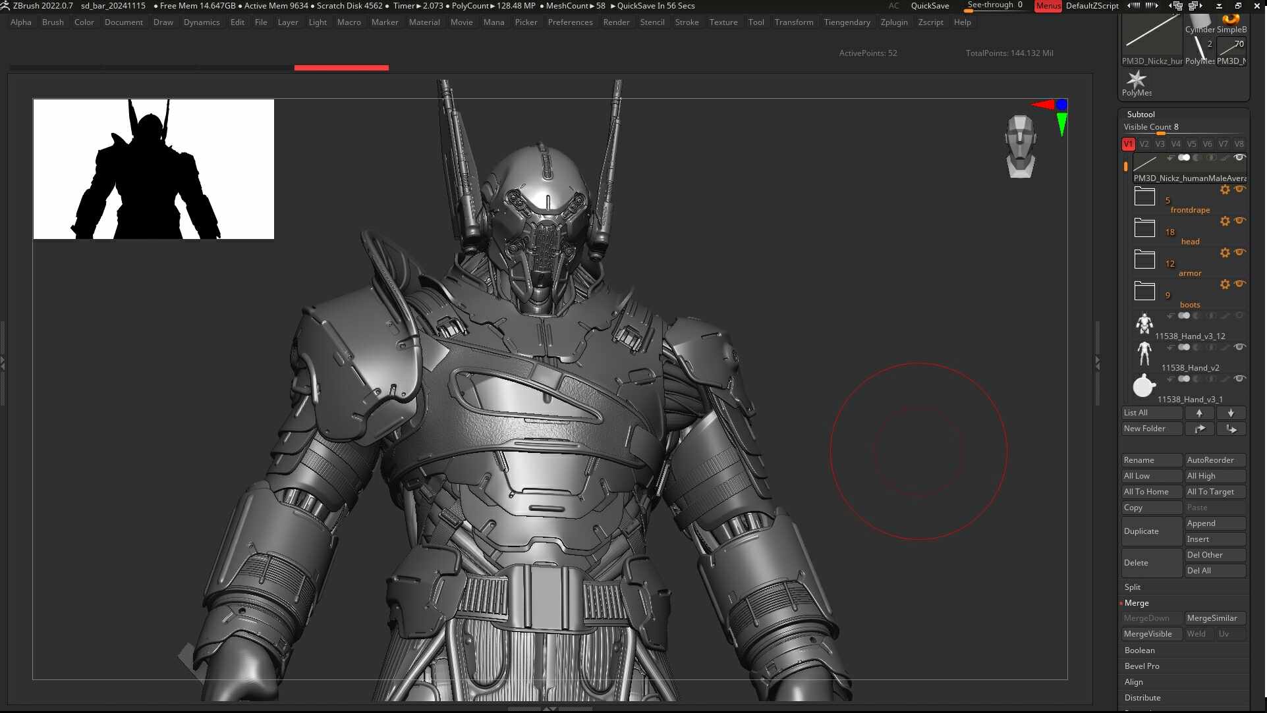Screen dimensions: 1267x713
Task: Move subtool up with arrow button
Action: tap(1199, 413)
